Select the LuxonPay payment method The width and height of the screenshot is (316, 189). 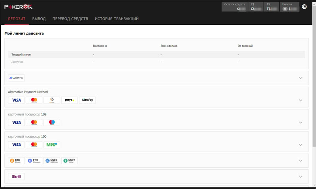click(x=17, y=78)
